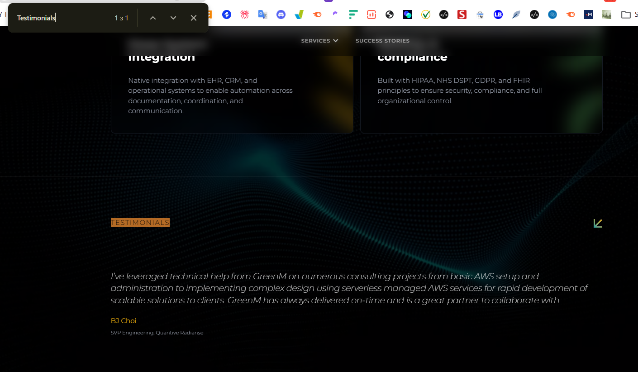
Task: Close the find bar
Action: (x=194, y=18)
